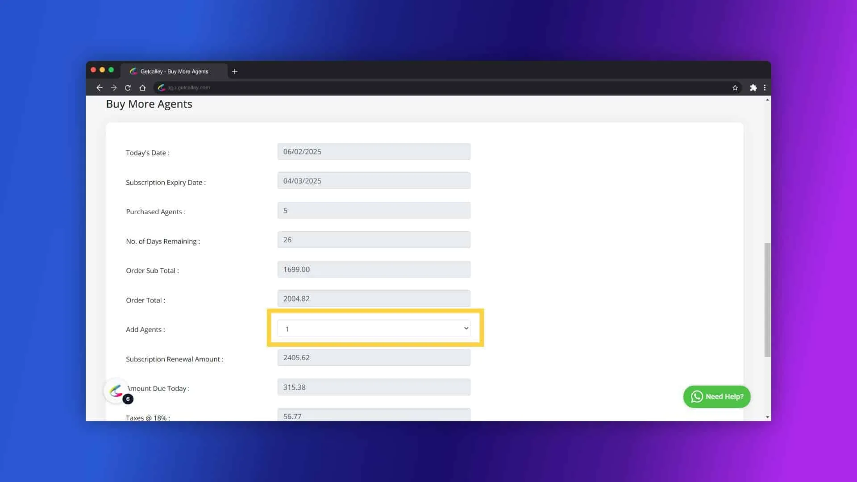
Task: Click the Subscription Renewal Amount : label
Action: [x=175, y=359]
